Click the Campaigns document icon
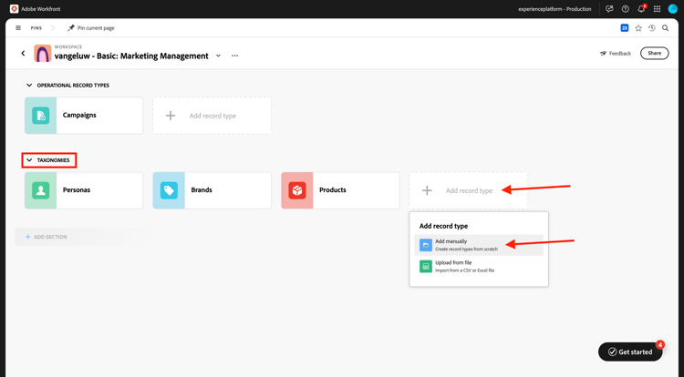The height and width of the screenshot is (377, 684). click(40, 116)
